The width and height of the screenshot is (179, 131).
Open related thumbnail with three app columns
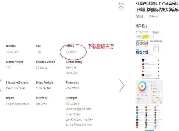(149, 118)
